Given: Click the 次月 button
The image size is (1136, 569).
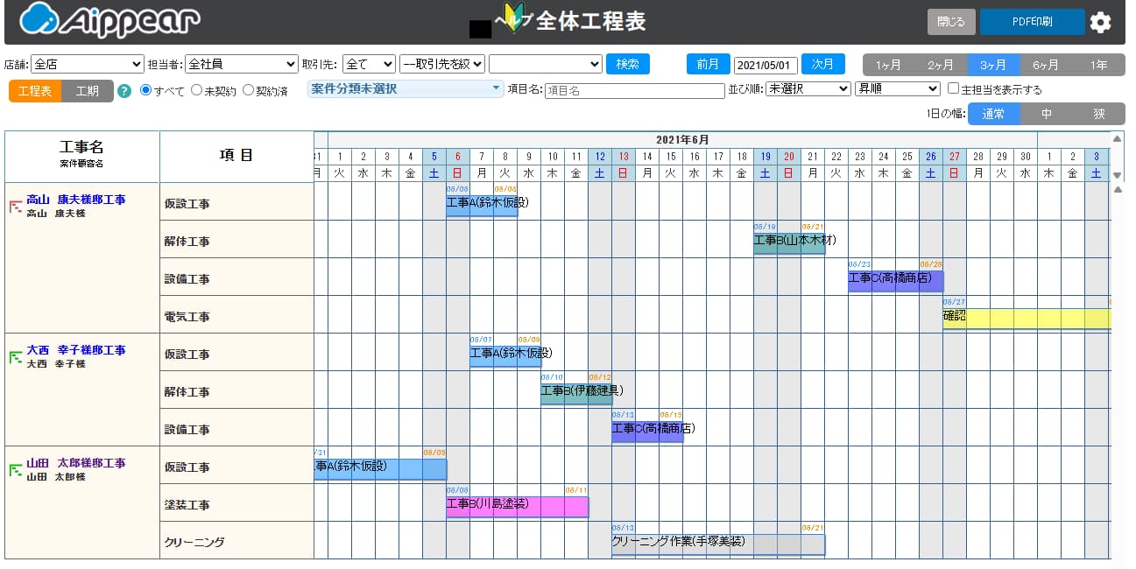Looking at the screenshot, I should (x=823, y=64).
